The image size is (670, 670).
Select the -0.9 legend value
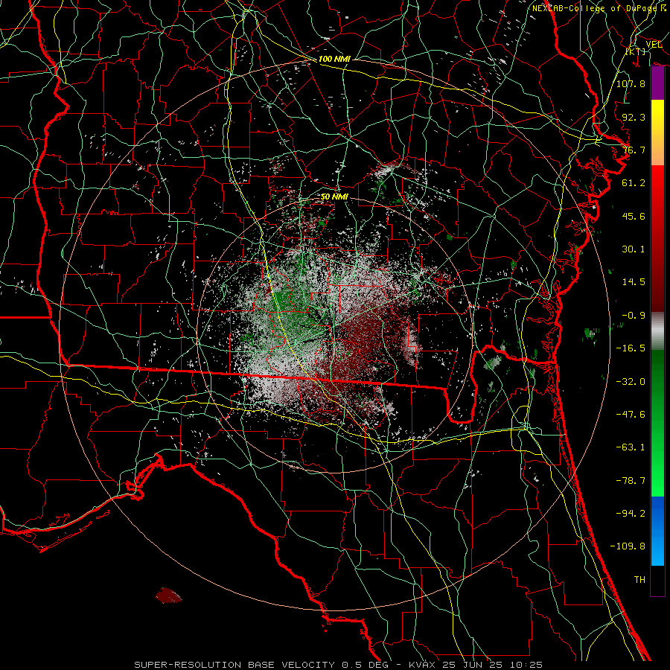(x=634, y=316)
